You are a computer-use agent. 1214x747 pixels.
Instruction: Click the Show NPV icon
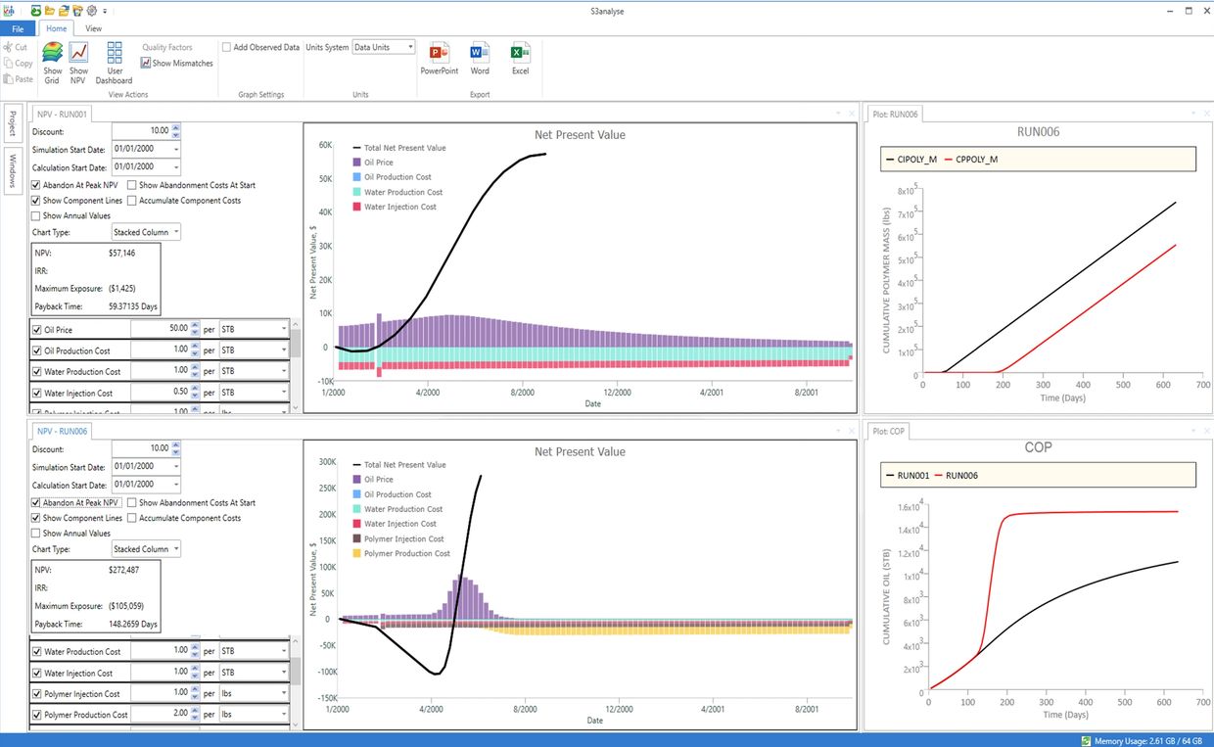pyautogui.click(x=78, y=55)
